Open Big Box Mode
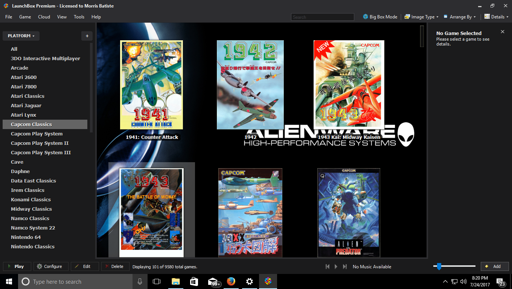The image size is (512, 289). click(x=380, y=17)
